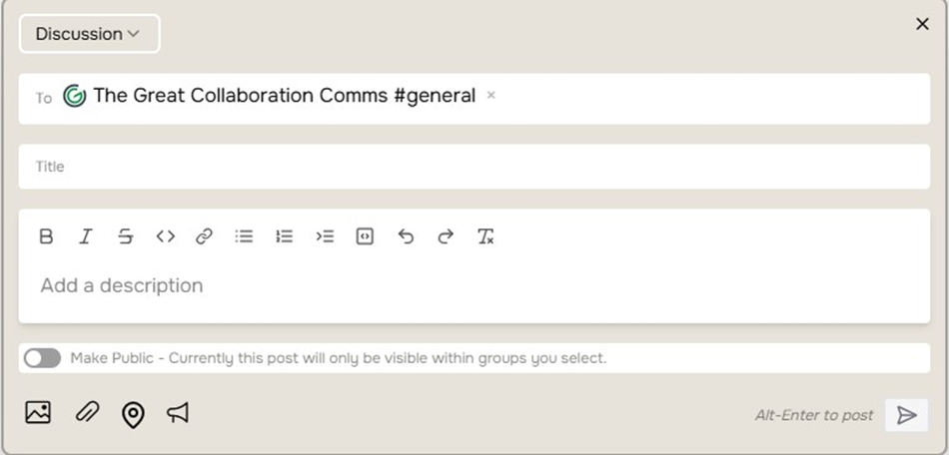Toggle strikethrough formatting
This screenshot has height=455, width=949.
[x=125, y=236]
